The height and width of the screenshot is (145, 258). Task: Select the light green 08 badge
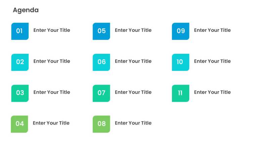[x=101, y=124]
